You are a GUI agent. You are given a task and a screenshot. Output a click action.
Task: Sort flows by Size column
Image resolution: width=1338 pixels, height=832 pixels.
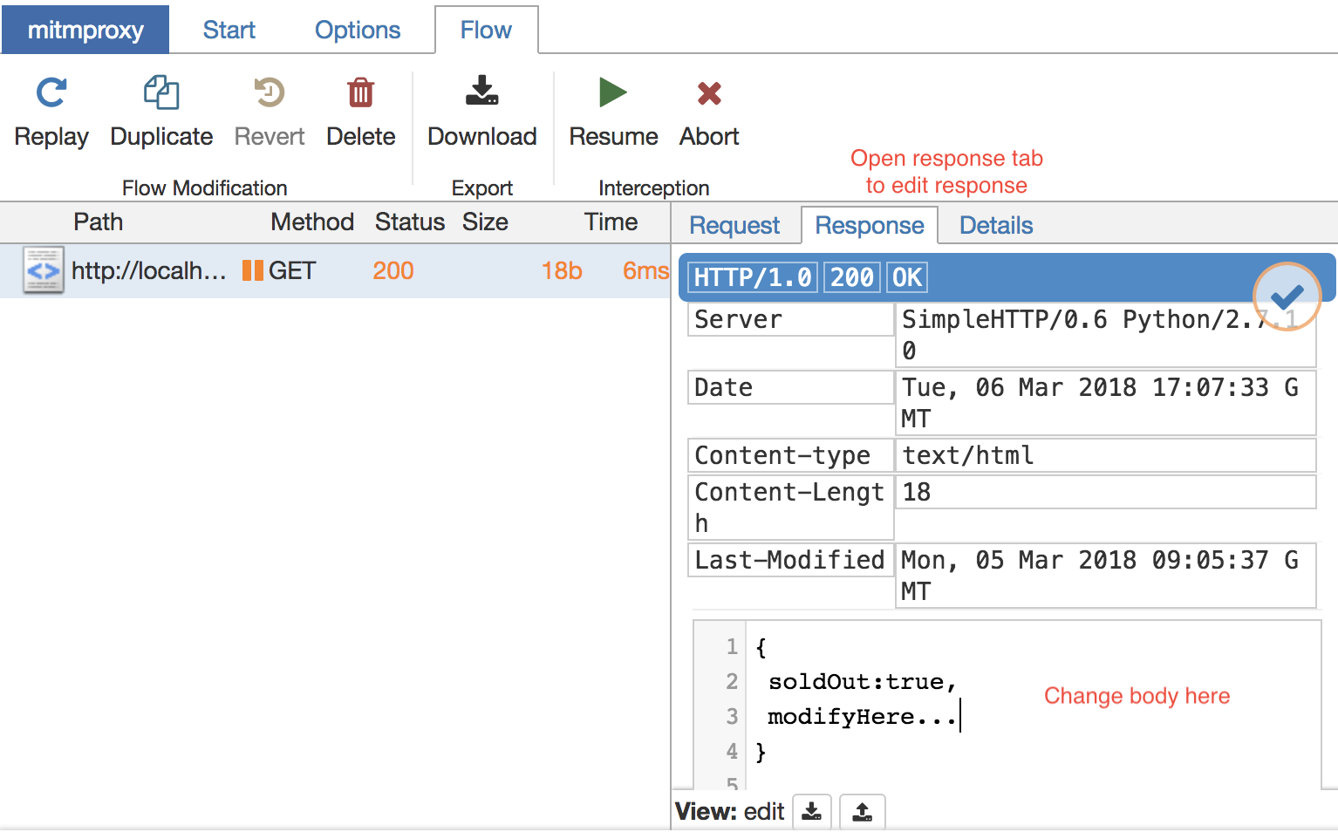[485, 222]
